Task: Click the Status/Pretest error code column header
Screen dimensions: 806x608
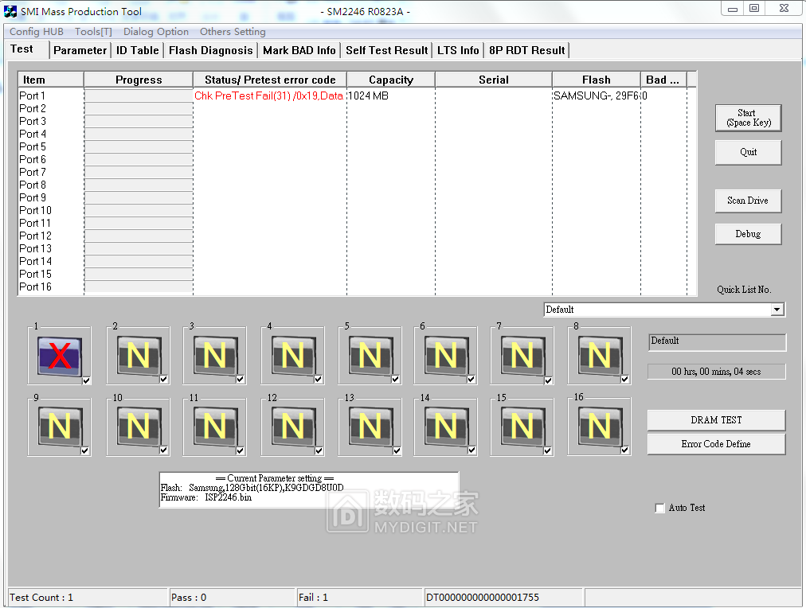Action: pyautogui.click(x=270, y=80)
